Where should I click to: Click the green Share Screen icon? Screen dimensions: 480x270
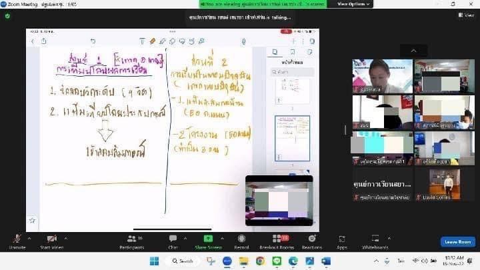coord(208,239)
